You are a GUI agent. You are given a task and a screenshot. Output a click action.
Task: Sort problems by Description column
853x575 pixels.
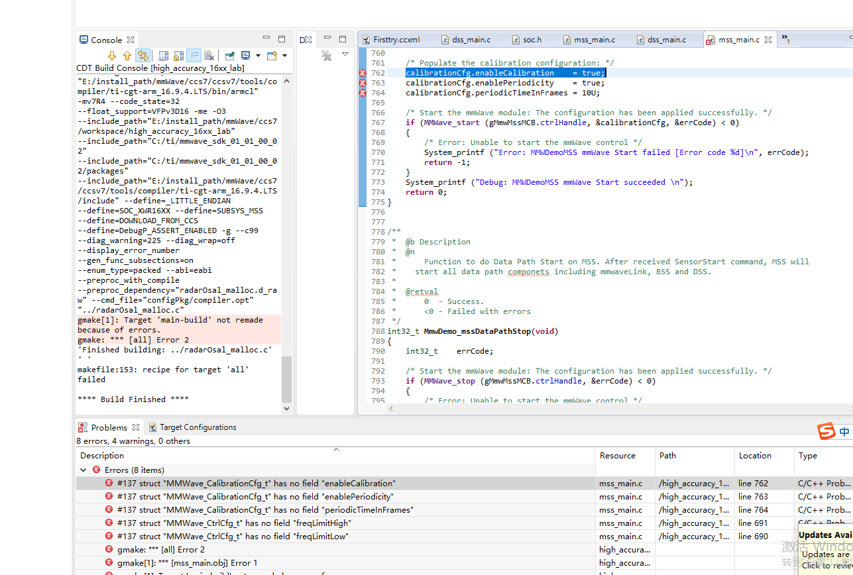point(335,456)
